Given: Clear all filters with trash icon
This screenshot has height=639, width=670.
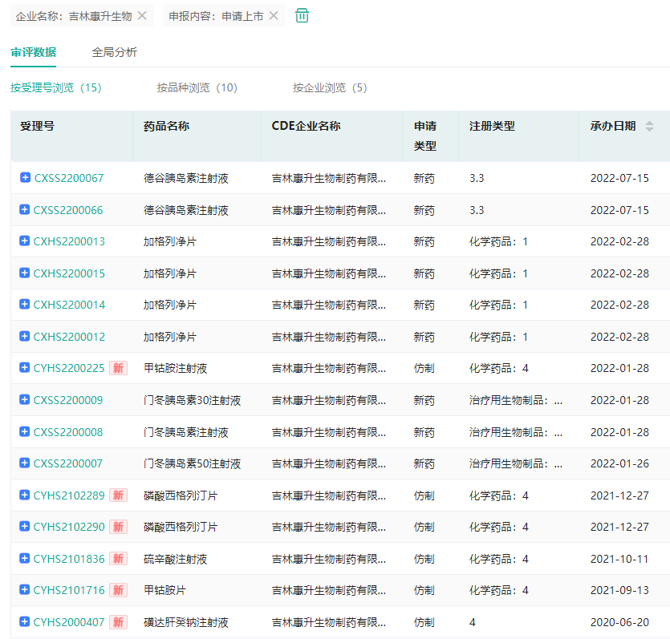Looking at the screenshot, I should [302, 15].
